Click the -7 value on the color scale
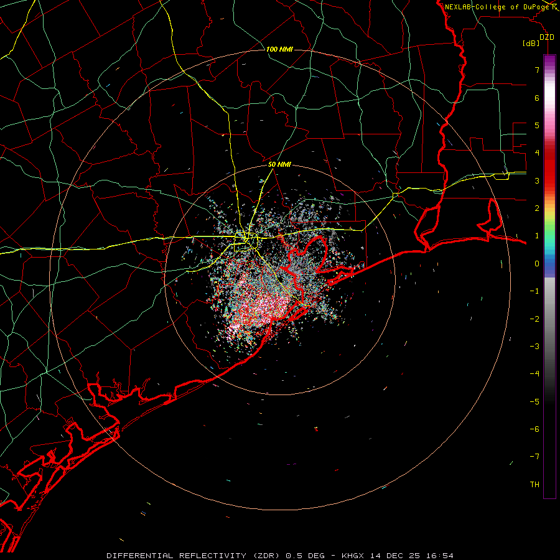 tap(534, 457)
